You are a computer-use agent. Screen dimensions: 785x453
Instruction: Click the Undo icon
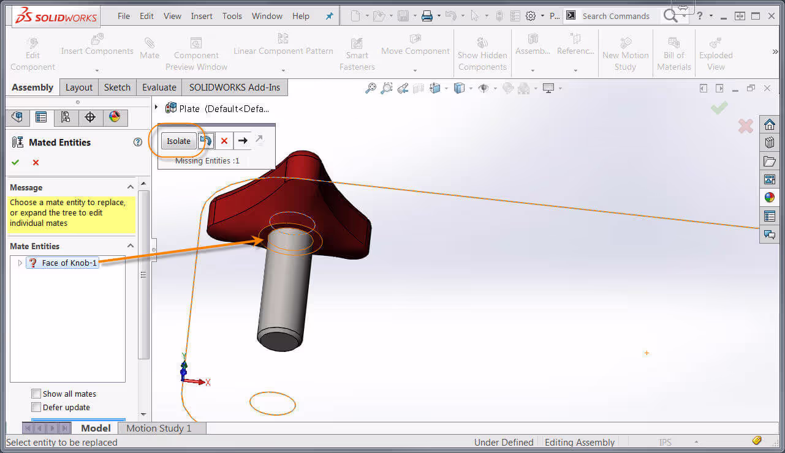pos(450,16)
